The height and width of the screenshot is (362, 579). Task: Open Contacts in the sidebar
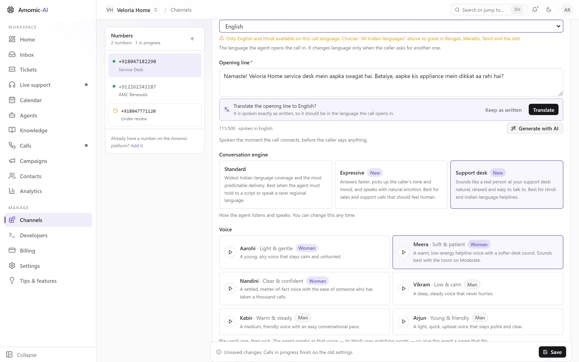pyautogui.click(x=48, y=176)
